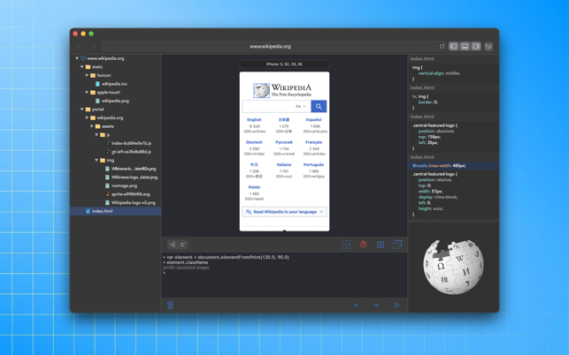Screen dimensions: 569x355
Task: Collapse the wikipedia.org subfolder arrow
Action: 87,117
